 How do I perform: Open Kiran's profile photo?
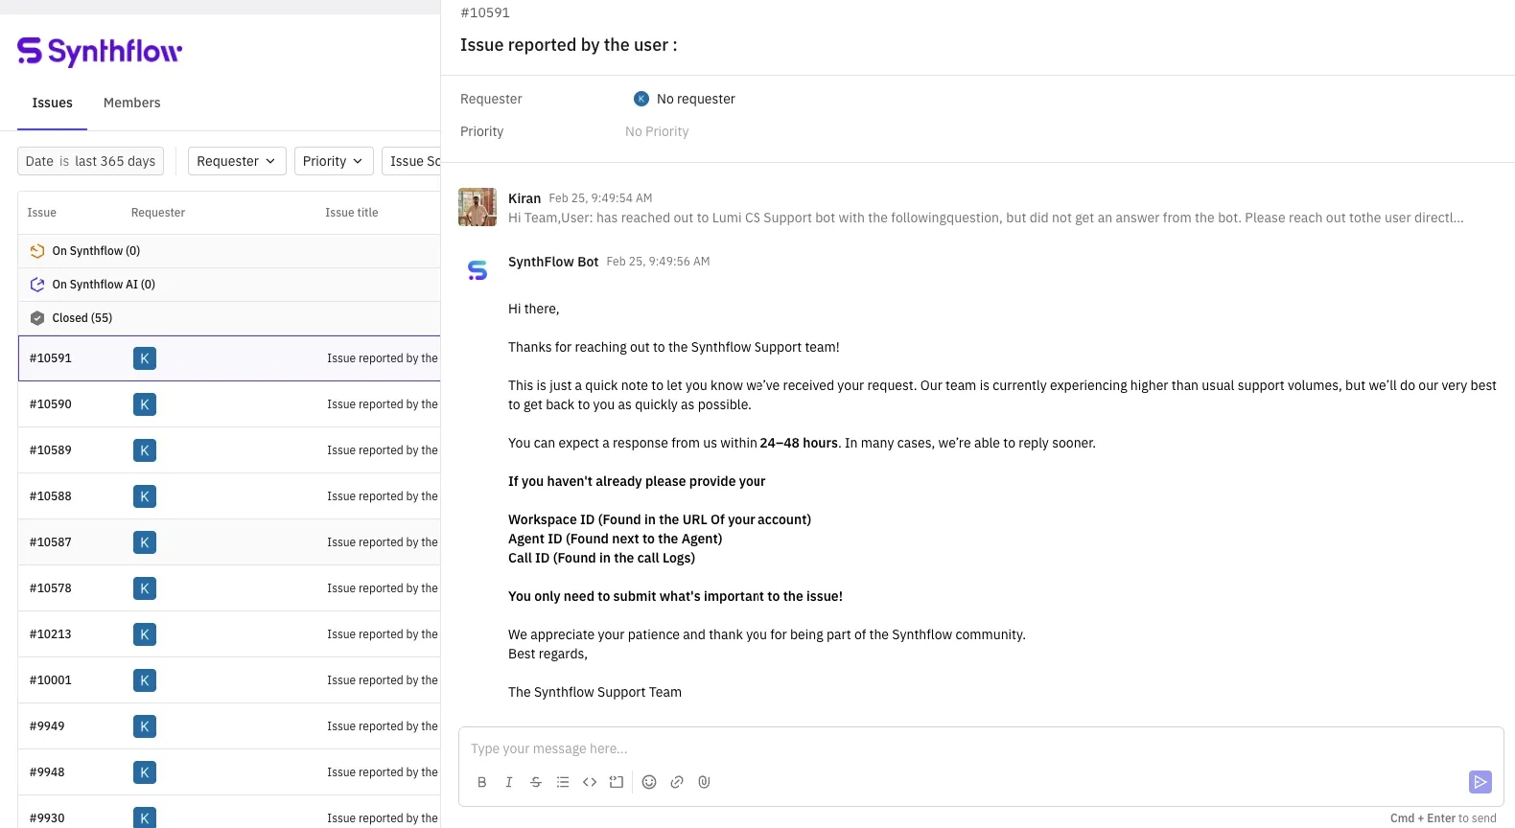(x=478, y=207)
